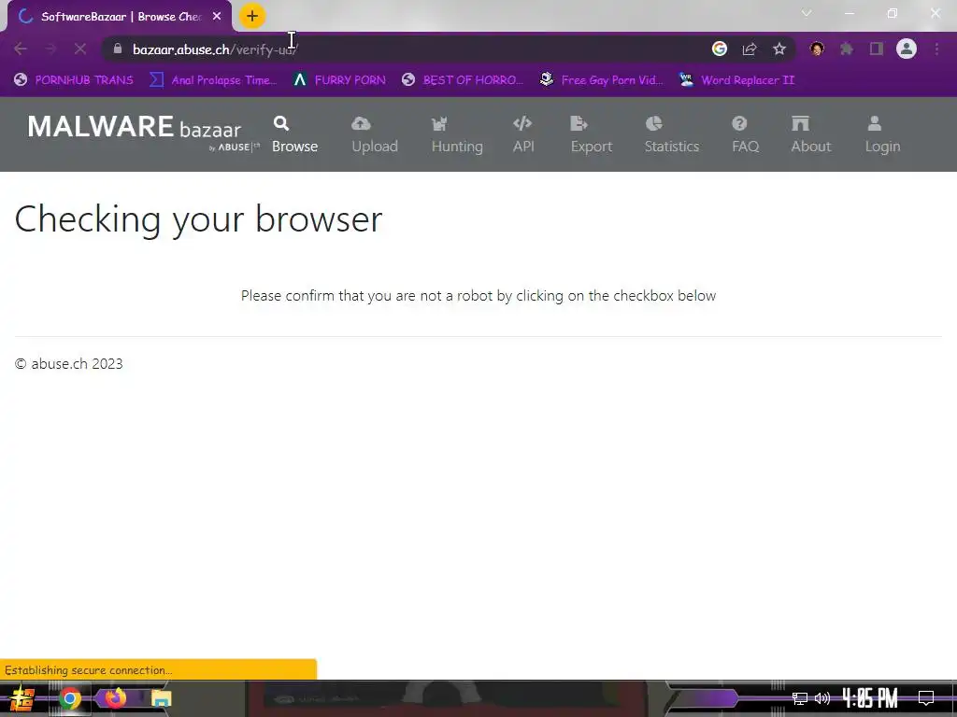Open the Word Replacer II bookmark
The image size is (957, 717).
click(x=736, y=80)
